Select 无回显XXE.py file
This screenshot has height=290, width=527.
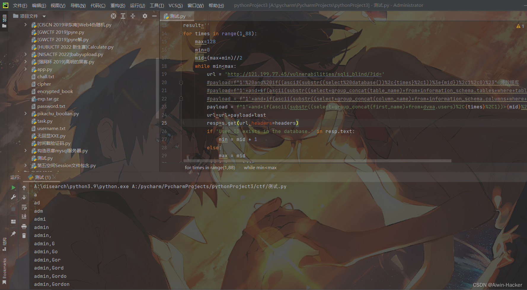coord(49,136)
